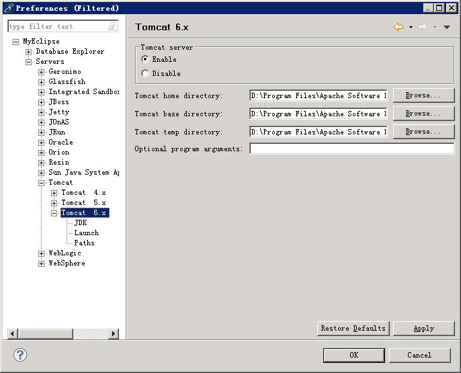
Task: Click the Optional program arguments field
Action: point(352,149)
